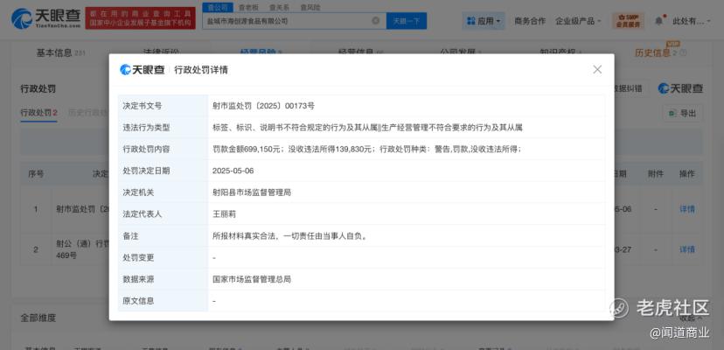Click the 处罚决定日期 label cell
724x350 pixels.
[x=163, y=171]
